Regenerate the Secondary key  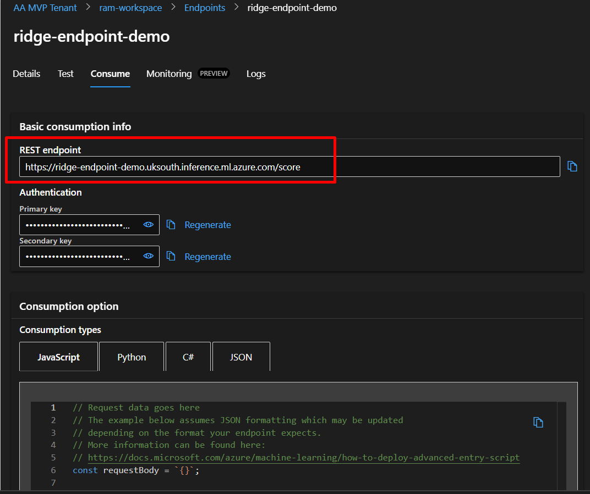coord(207,257)
